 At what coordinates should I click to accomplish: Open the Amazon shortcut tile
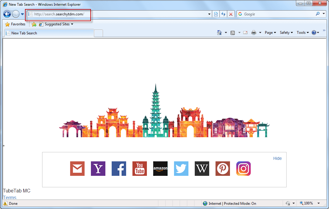160,169
